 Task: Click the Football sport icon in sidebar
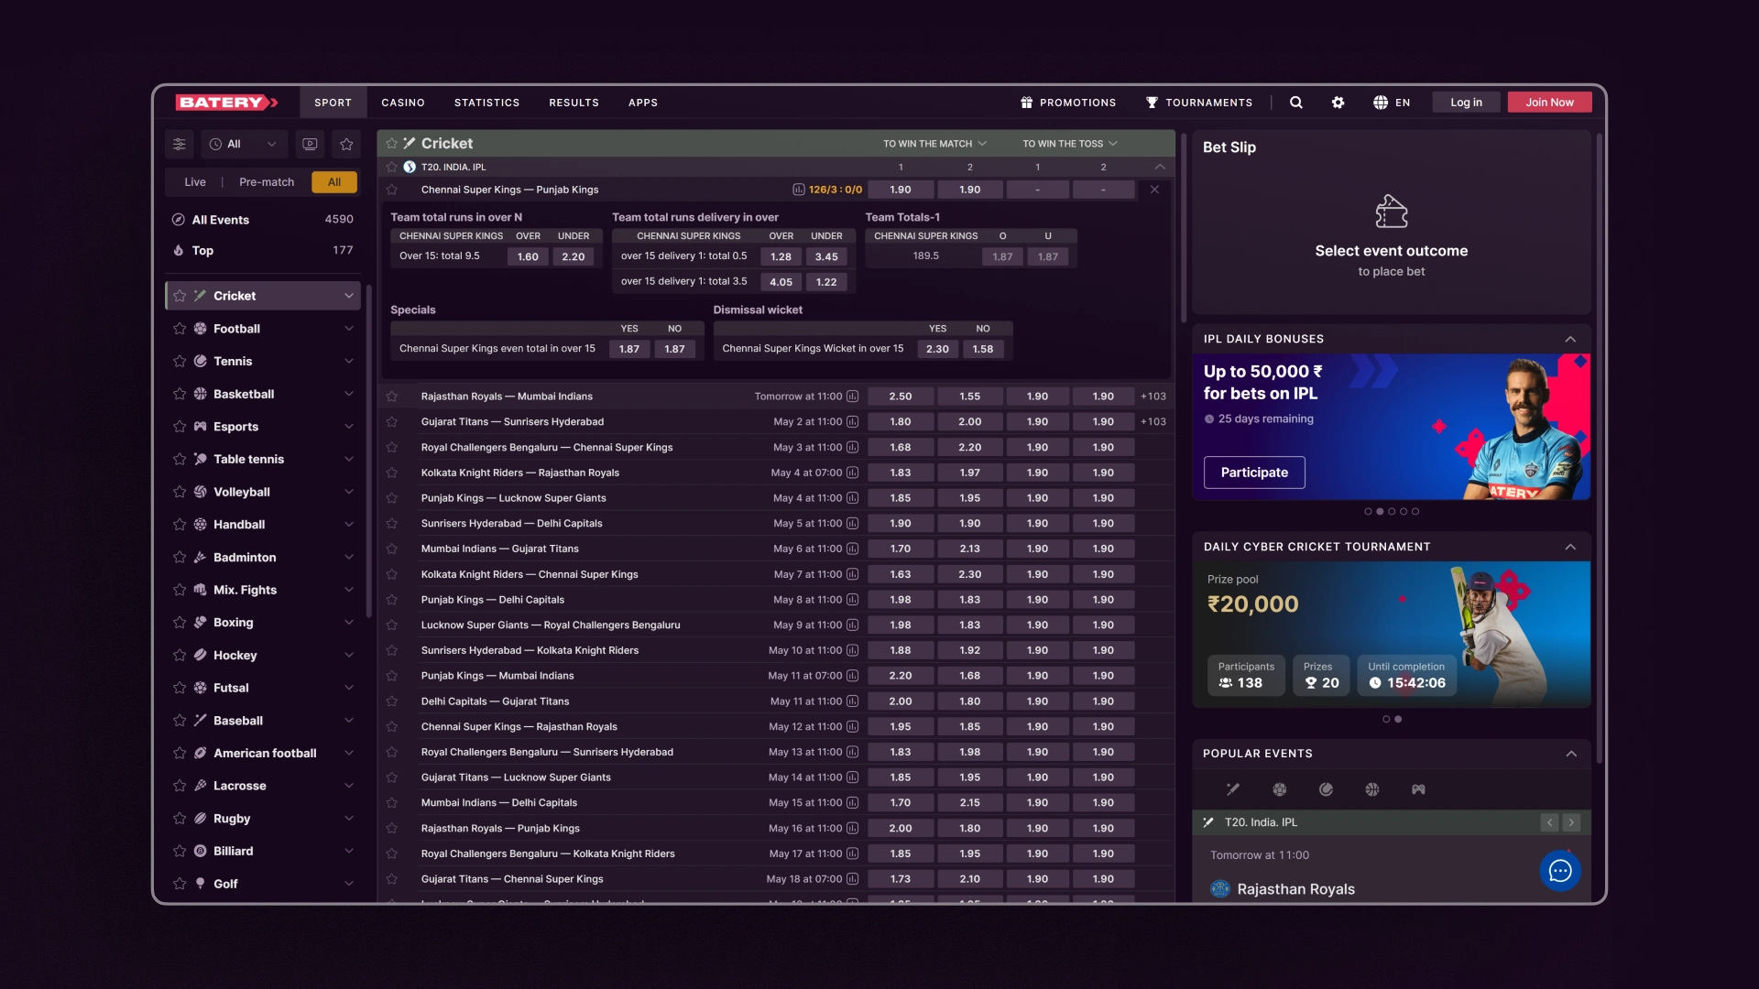click(201, 329)
